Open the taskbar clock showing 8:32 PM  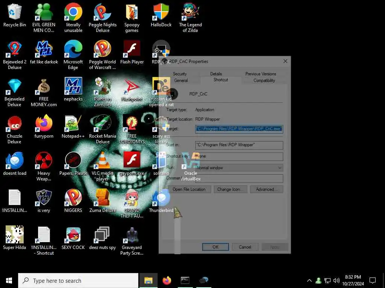click(353, 280)
